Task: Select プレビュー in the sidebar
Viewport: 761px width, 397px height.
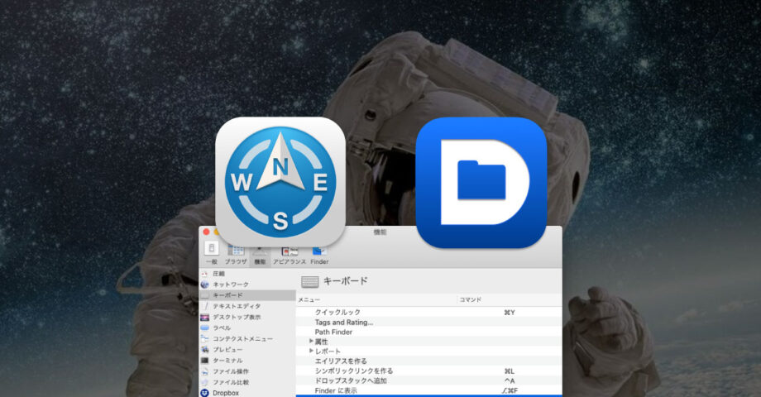Action: point(247,349)
